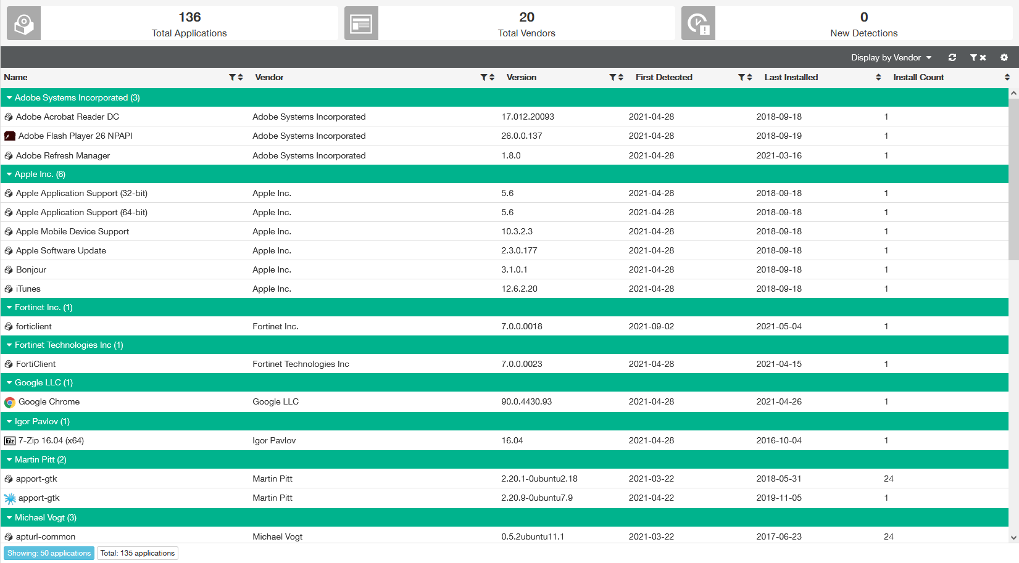
Task: Click the Version column header
Action: point(522,77)
